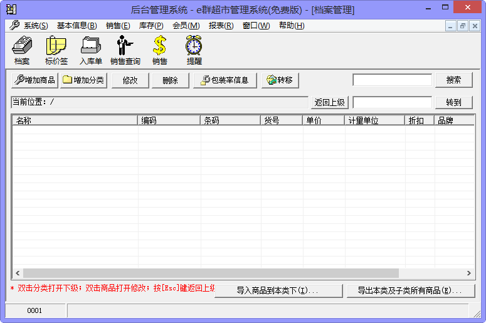Click the 增加商品 button
This screenshot has width=486, height=323.
[x=34, y=80]
